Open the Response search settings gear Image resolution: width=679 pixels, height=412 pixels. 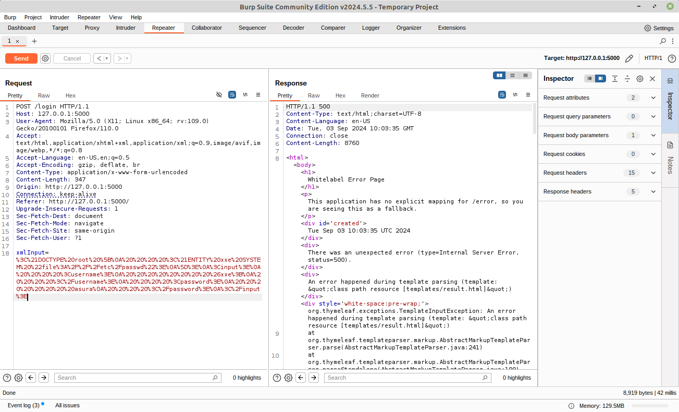pyautogui.click(x=288, y=378)
